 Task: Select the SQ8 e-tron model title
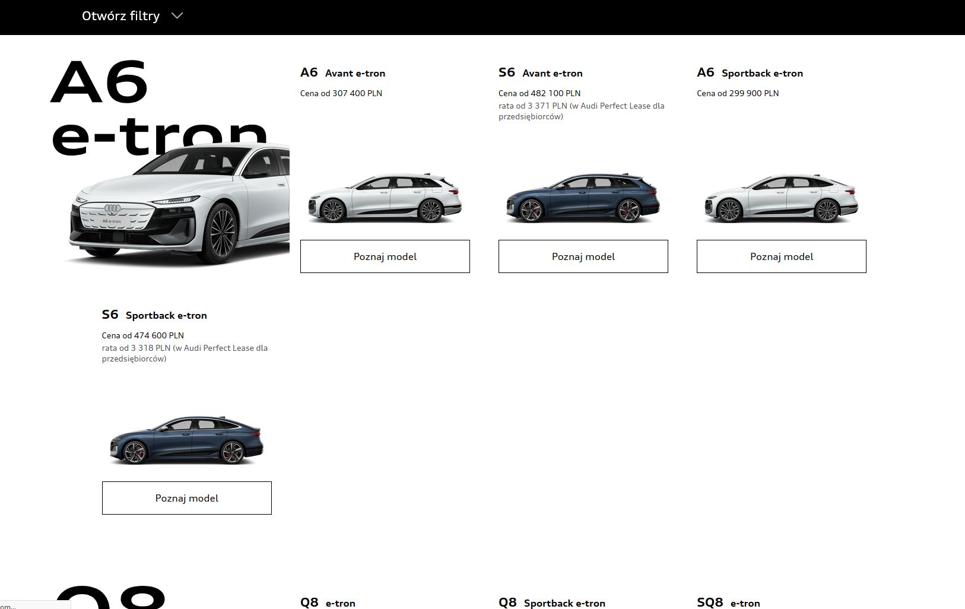point(729,602)
